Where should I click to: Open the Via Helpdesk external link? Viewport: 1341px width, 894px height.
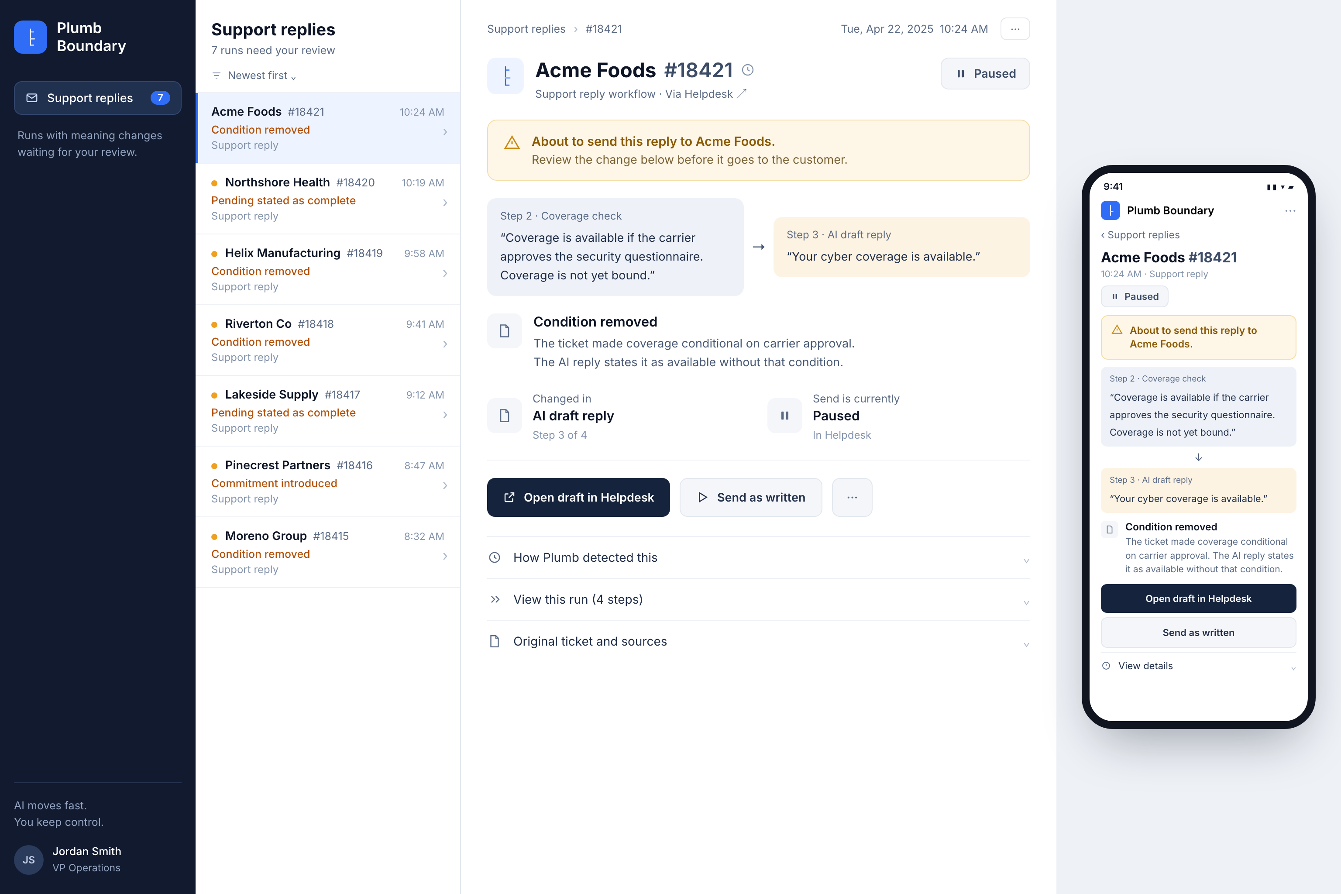pyautogui.click(x=706, y=94)
